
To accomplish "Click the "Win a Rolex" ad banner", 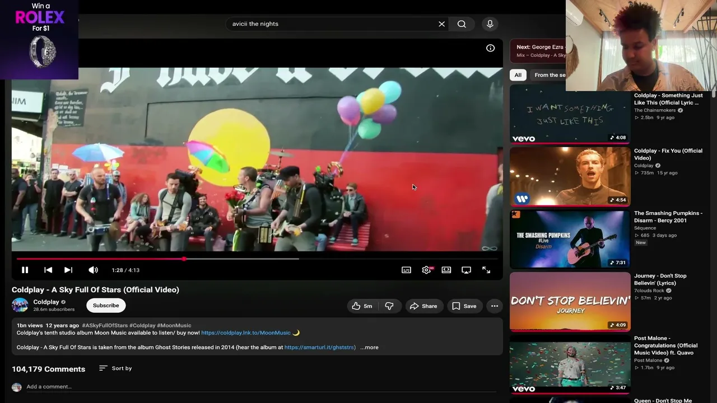I will pyautogui.click(x=39, y=39).
